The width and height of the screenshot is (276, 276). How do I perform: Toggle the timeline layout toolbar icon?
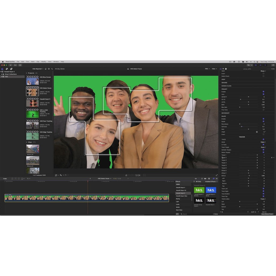point(261,65)
